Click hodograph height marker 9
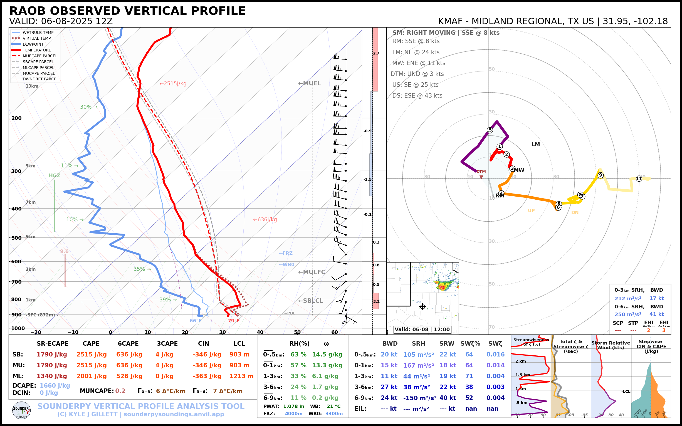Viewport: 682px width, 426px height. (x=600, y=175)
